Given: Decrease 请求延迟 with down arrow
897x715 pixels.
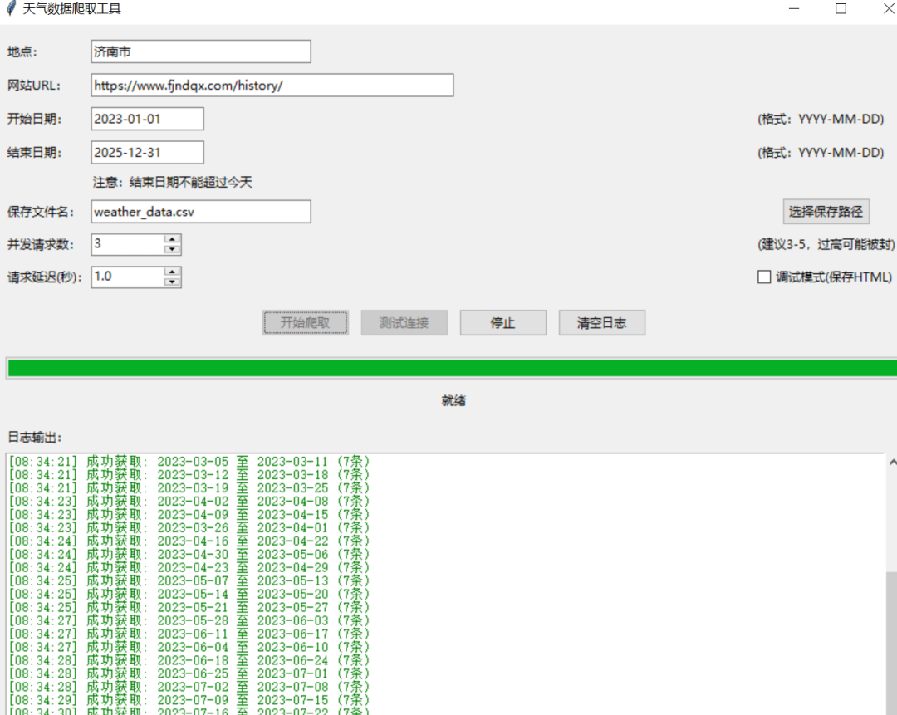Looking at the screenshot, I should (172, 282).
